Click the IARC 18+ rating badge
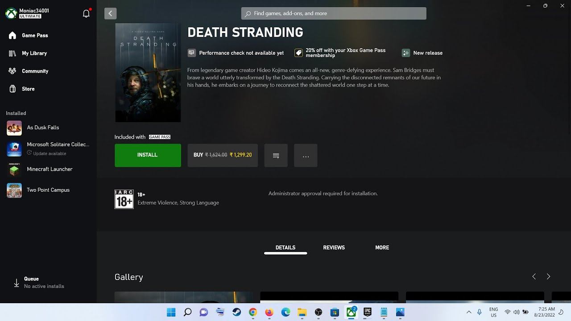 [124, 199]
